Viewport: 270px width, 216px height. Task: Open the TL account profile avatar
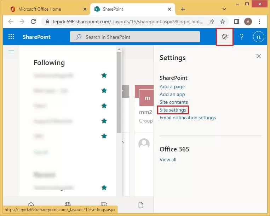[259, 37]
